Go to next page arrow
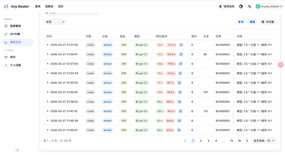Viewport: 285px width, 155px height. coord(247,141)
